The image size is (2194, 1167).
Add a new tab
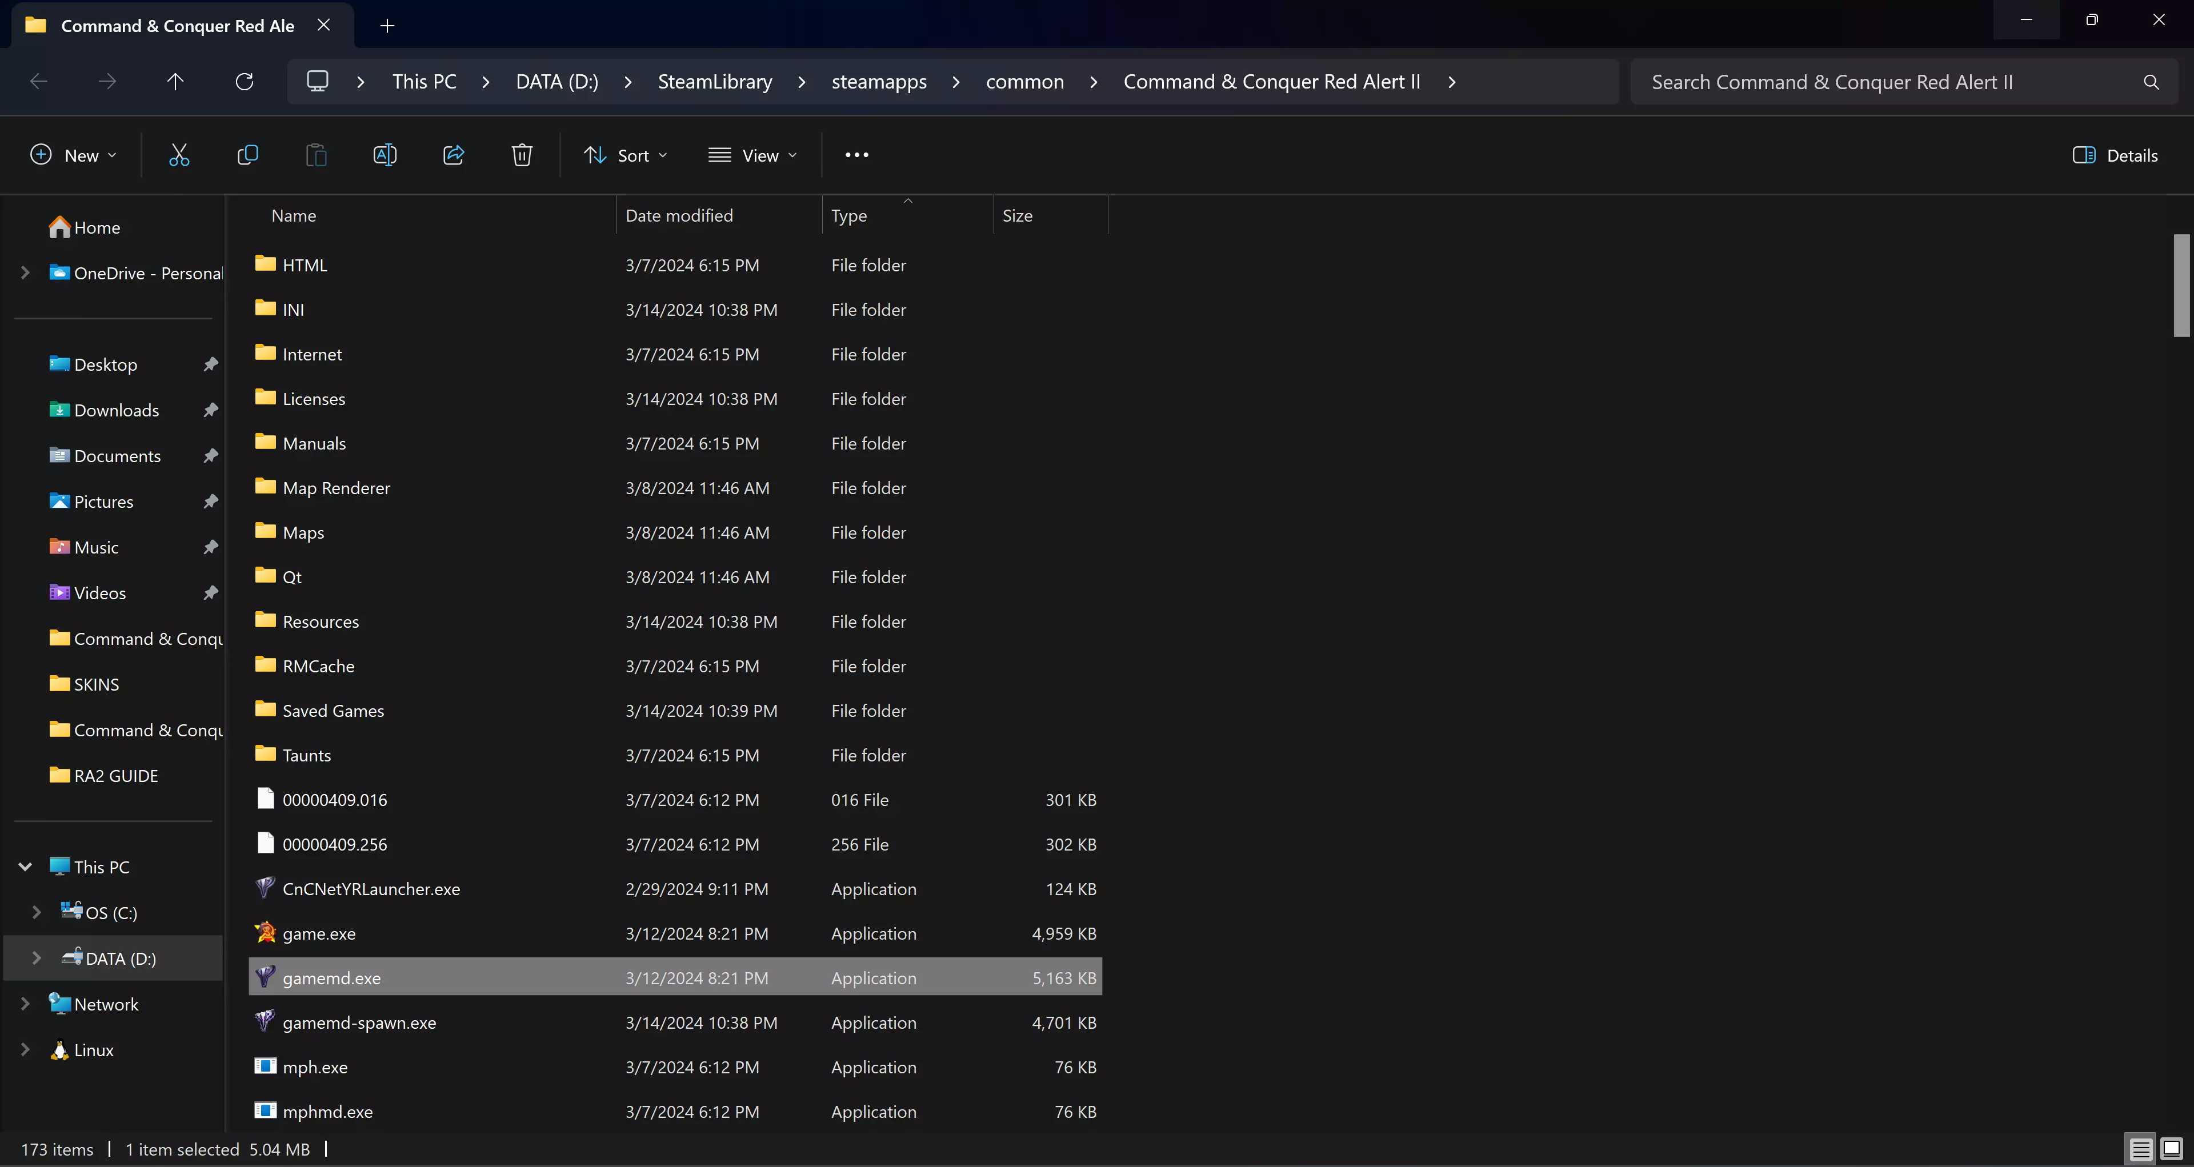pyautogui.click(x=387, y=26)
